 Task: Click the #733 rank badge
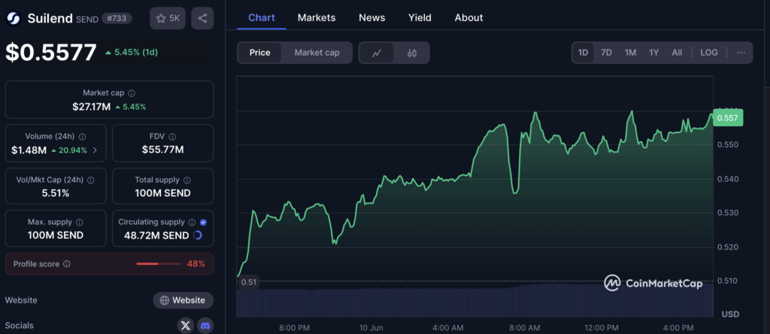(117, 19)
